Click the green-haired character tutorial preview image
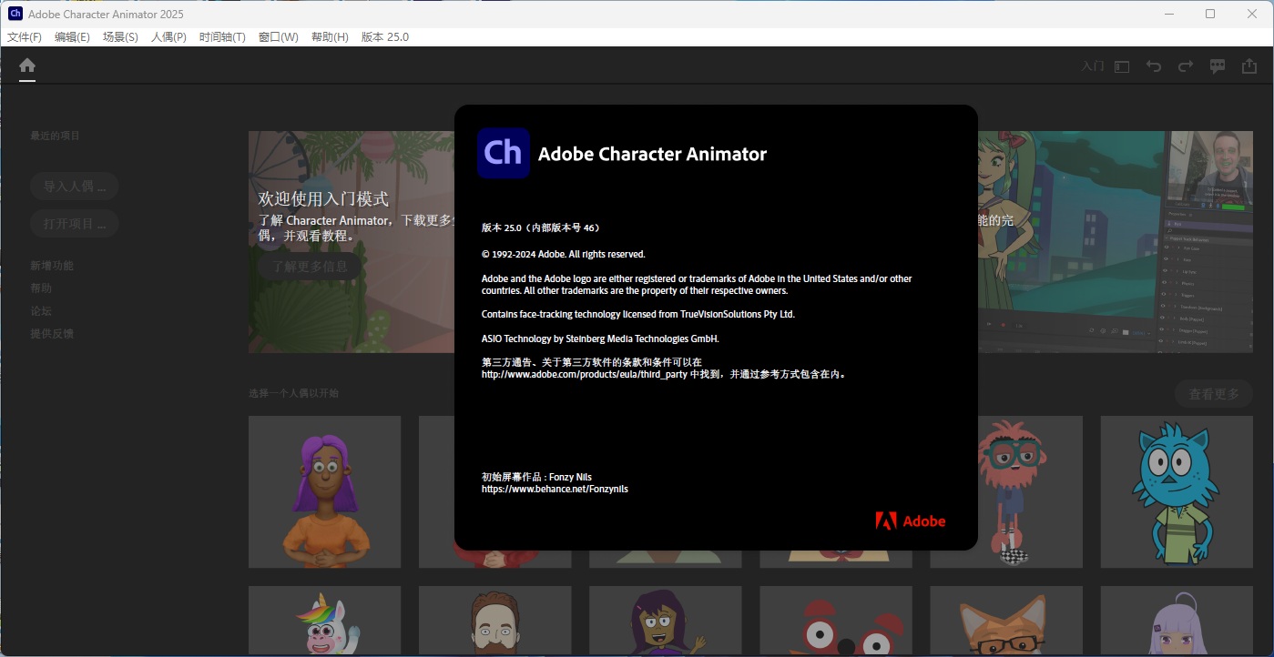Image resolution: width=1274 pixels, height=657 pixels. 1116,242
